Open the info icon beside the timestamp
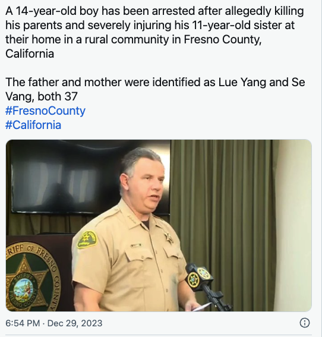The width and height of the screenshot is (322, 337). [x=304, y=323]
